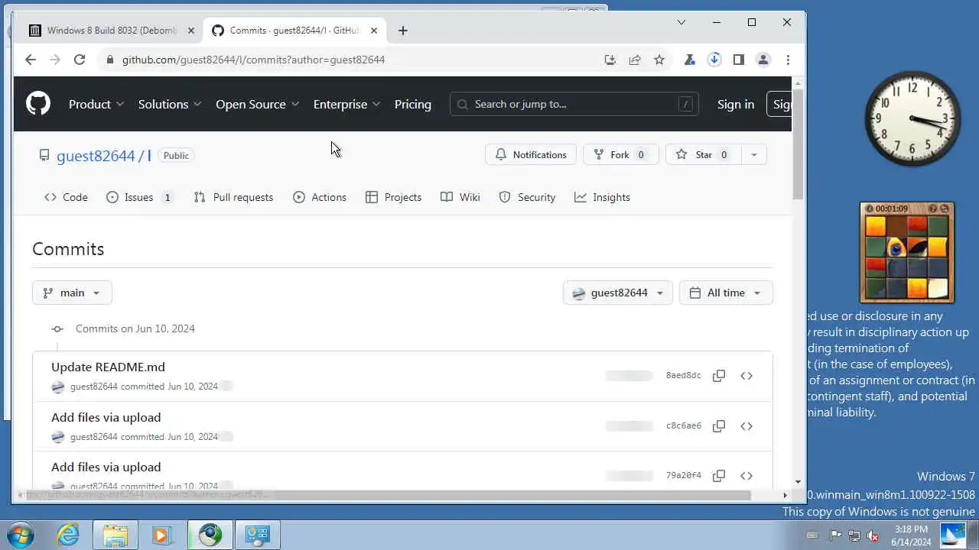Open Chrome side panel
Viewport: 979px width, 550px height.
point(739,60)
